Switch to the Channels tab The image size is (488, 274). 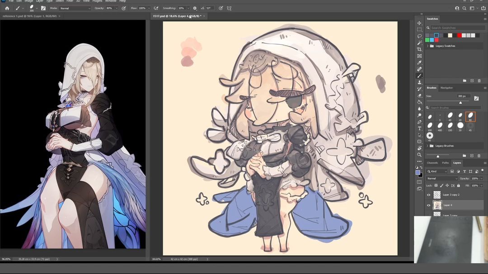432,163
